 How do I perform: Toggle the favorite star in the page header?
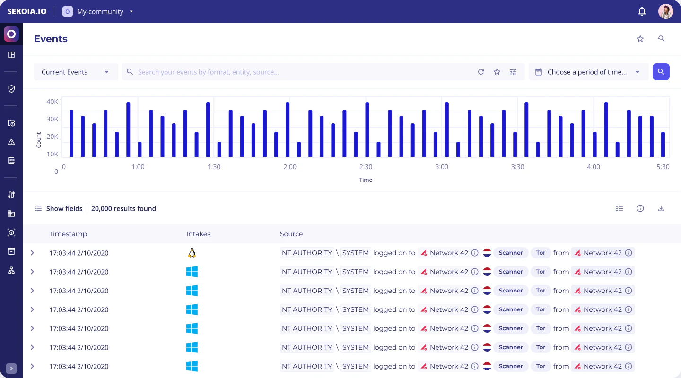click(x=640, y=39)
